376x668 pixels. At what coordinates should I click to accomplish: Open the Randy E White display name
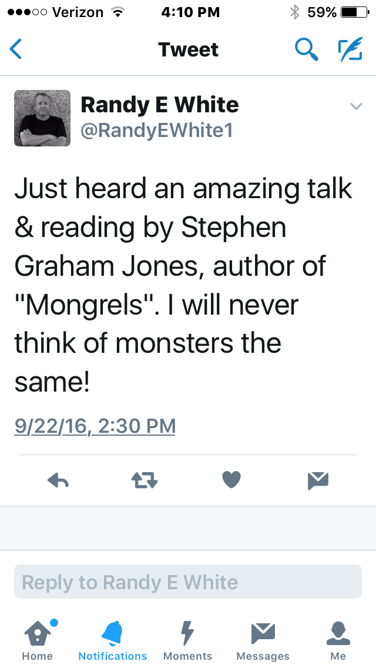(x=159, y=105)
